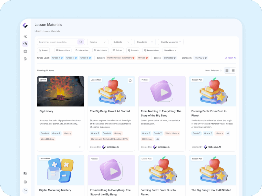Select the Worksheets filter tab
262x196 pixels.
(100, 51)
